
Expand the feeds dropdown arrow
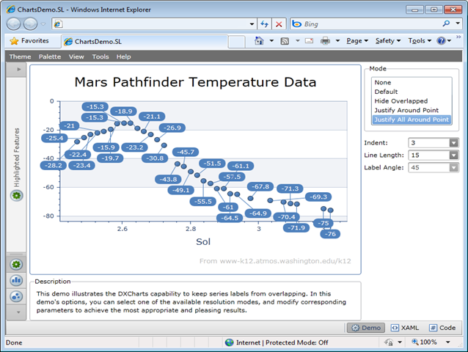coord(298,41)
